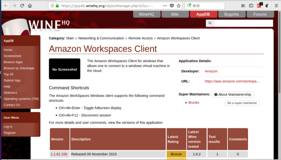Screen dimensions: 281x160
Task: Bookmark this page with the star icon
Action: point(179,6)
